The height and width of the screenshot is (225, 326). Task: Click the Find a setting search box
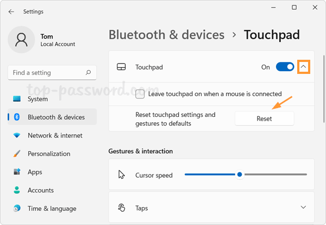46,72
